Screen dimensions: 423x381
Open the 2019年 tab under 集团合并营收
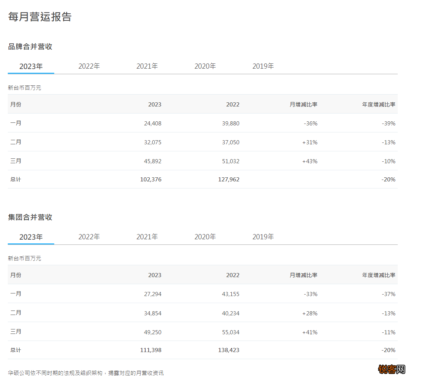pos(263,237)
